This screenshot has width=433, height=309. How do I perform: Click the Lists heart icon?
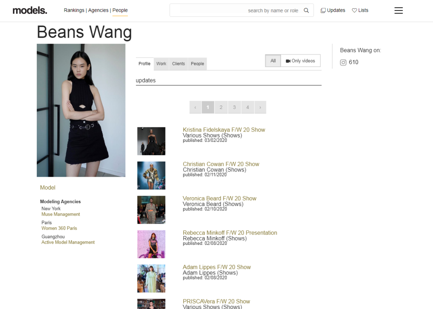(354, 10)
